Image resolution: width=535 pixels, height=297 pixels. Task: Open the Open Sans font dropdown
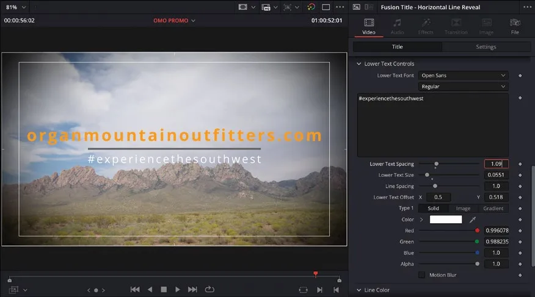coord(464,75)
